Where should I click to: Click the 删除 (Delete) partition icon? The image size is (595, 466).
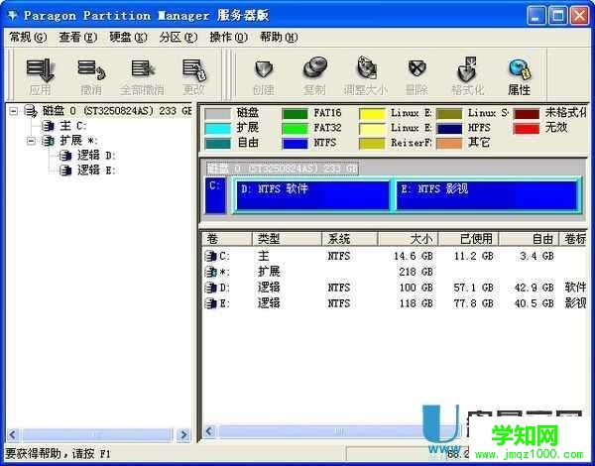coord(417,68)
